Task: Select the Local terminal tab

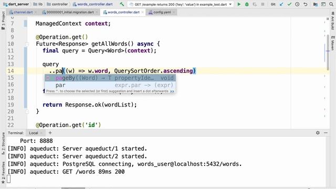Action: pyautogui.click(x=34, y=133)
